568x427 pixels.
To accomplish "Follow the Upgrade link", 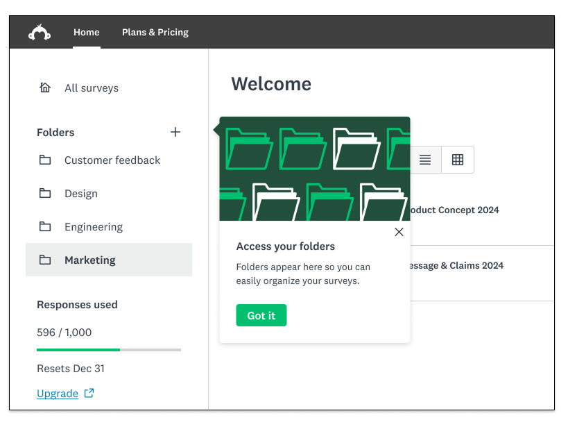I will 58,394.
